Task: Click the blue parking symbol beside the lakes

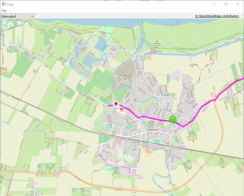Action: coord(103,60)
